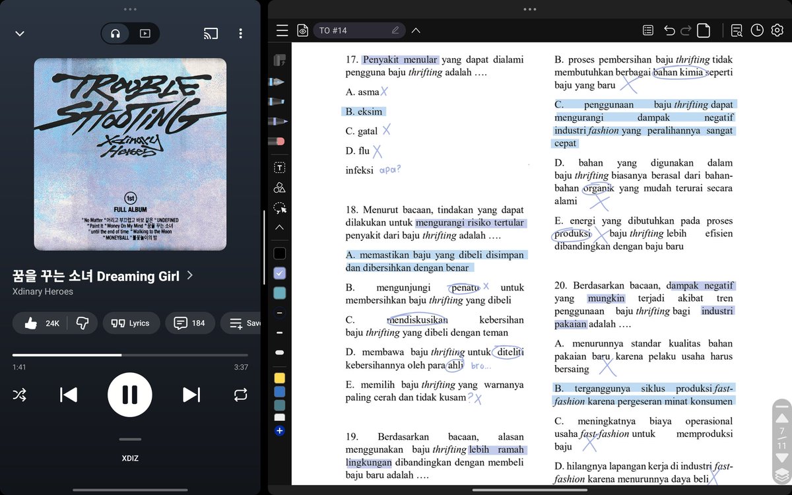Cast the music to another device

[211, 34]
